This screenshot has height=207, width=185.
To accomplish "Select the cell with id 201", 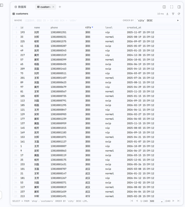I will tap(23, 78).
